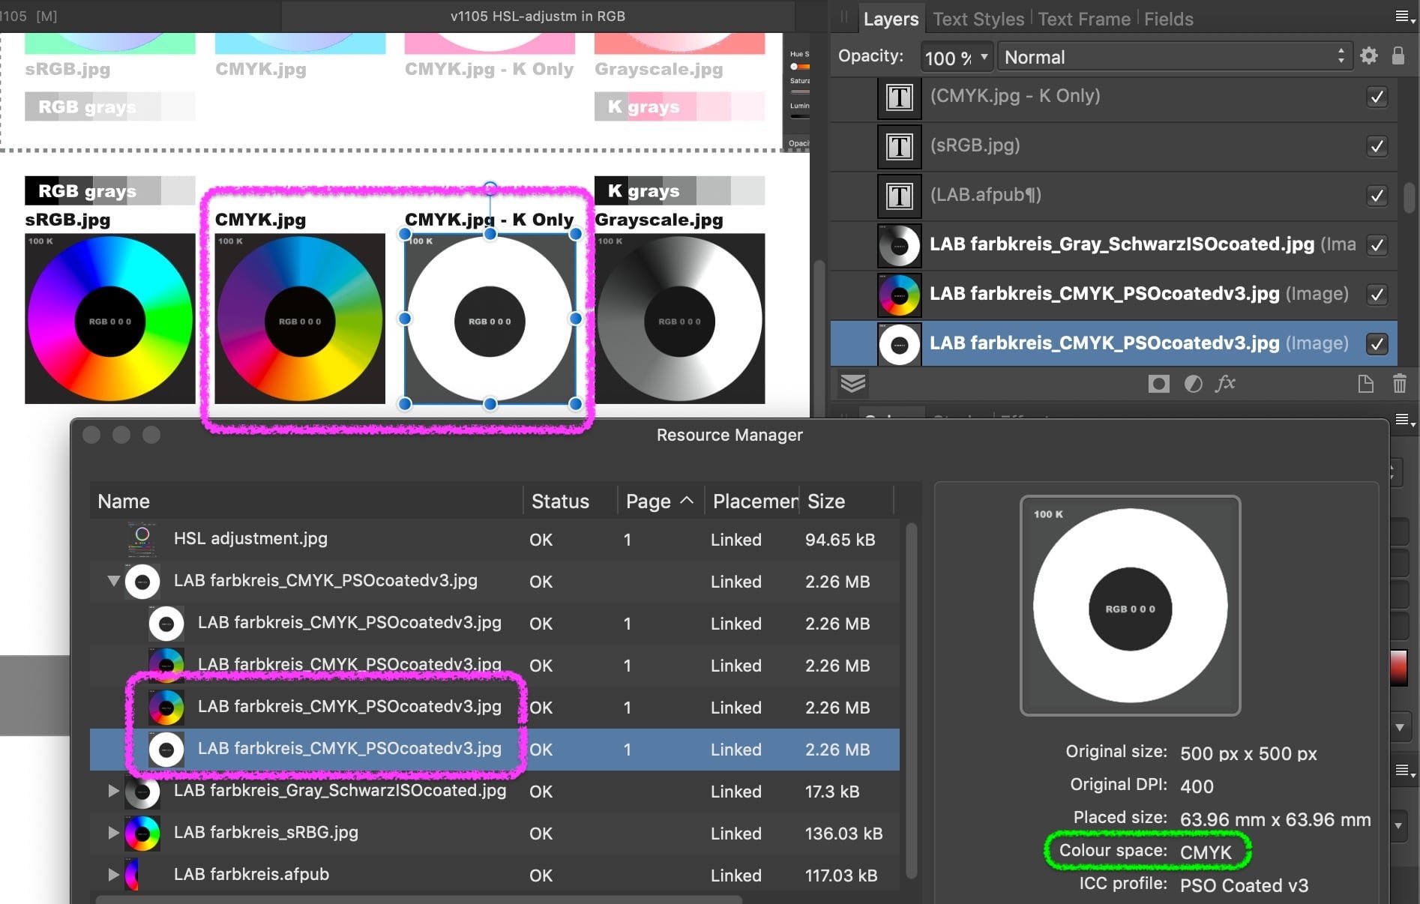Select HSL adjustment.jpg resource row
Screen dimensions: 1420x904
coord(495,539)
